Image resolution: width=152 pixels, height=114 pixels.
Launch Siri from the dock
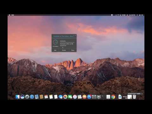22,97
